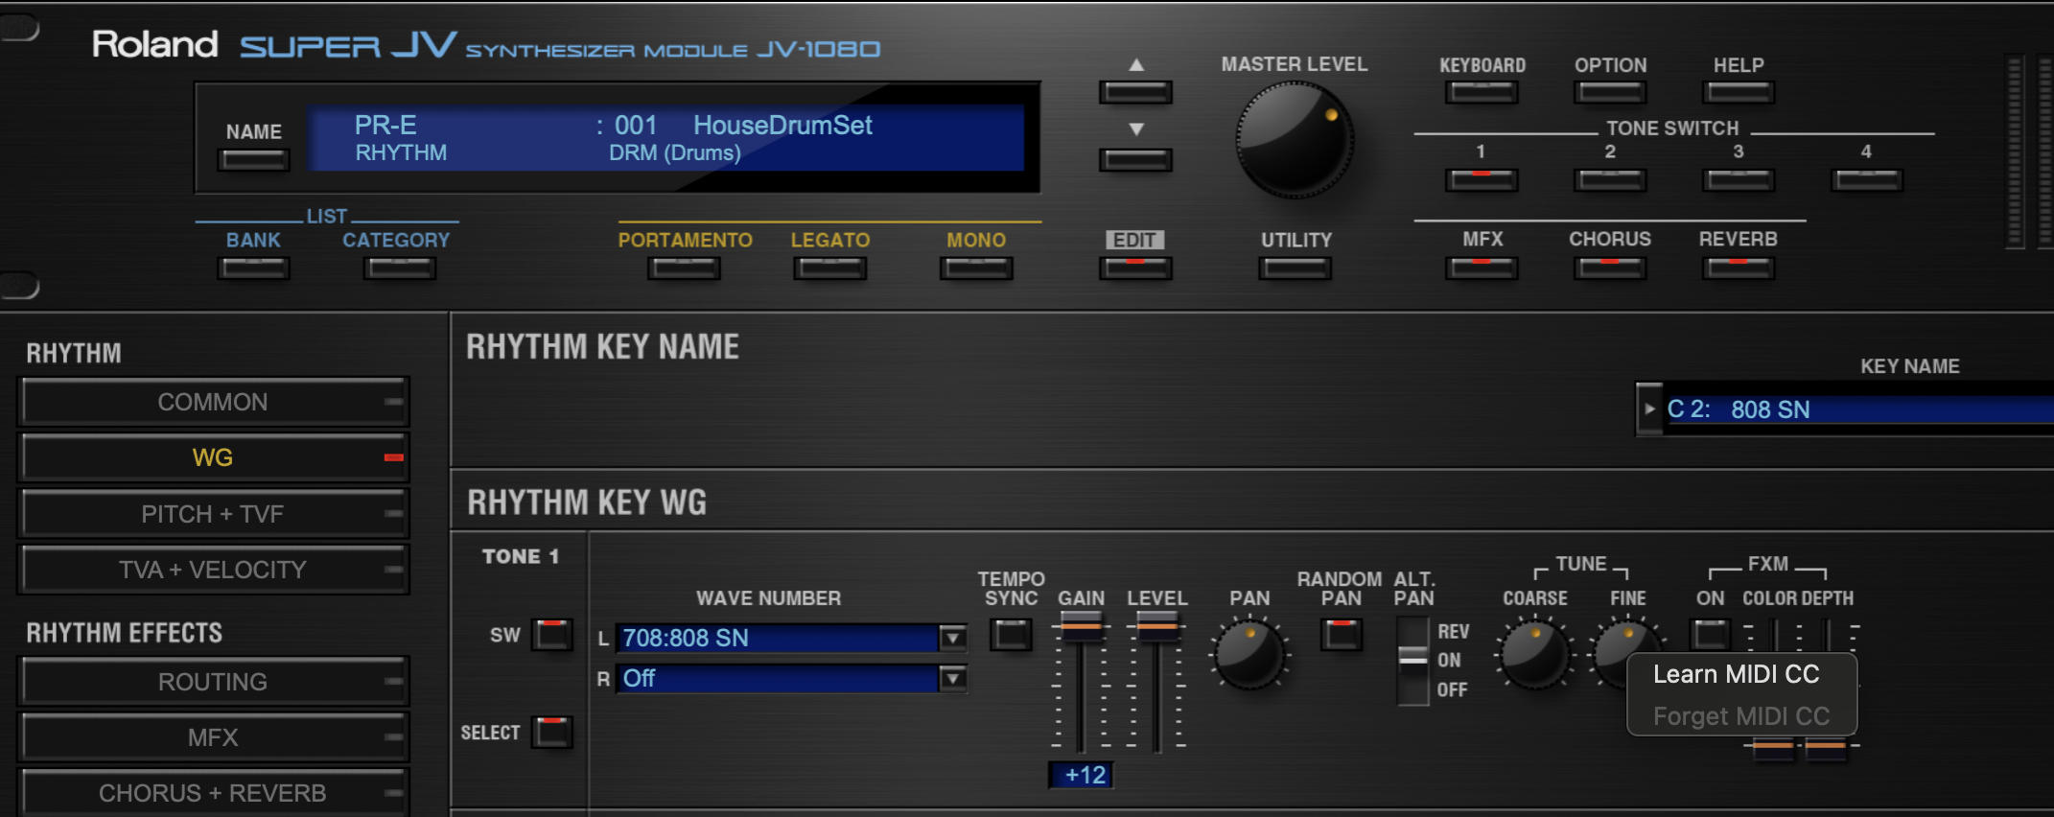
Task: Toggle the REVERB effect switch
Action: click(x=1739, y=268)
